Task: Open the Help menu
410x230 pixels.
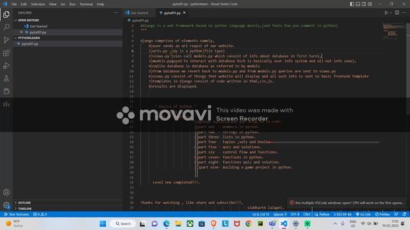Action: tap(101, 4)
